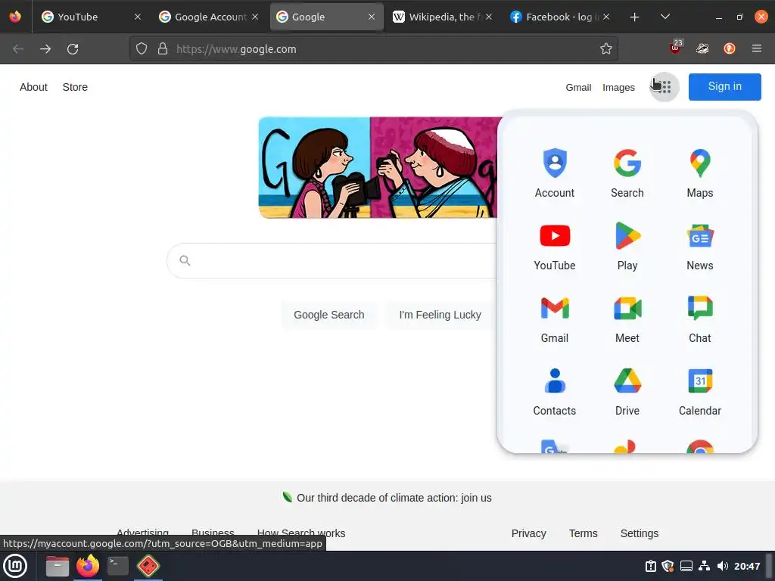Open the tracking protection shield icon

[x=142, y=49]
